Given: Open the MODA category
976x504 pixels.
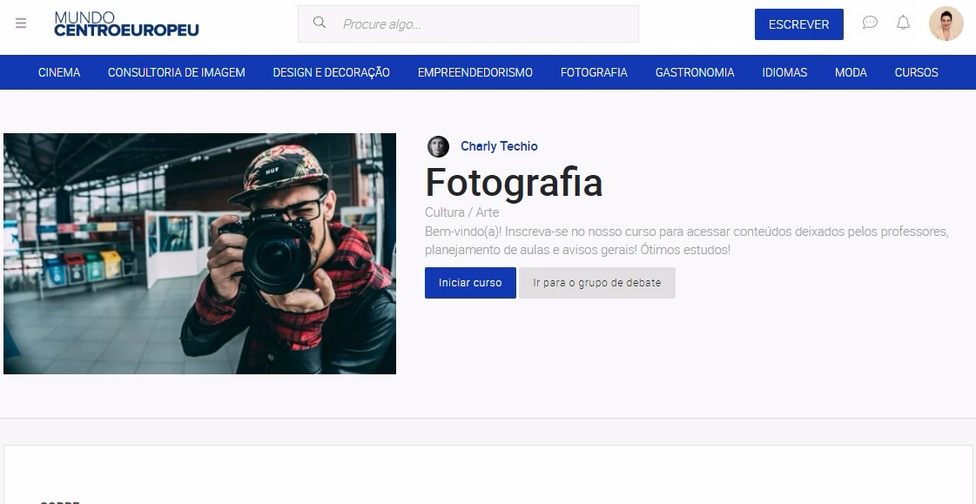Looking at the screenshot, I should [x=851, y=72].
